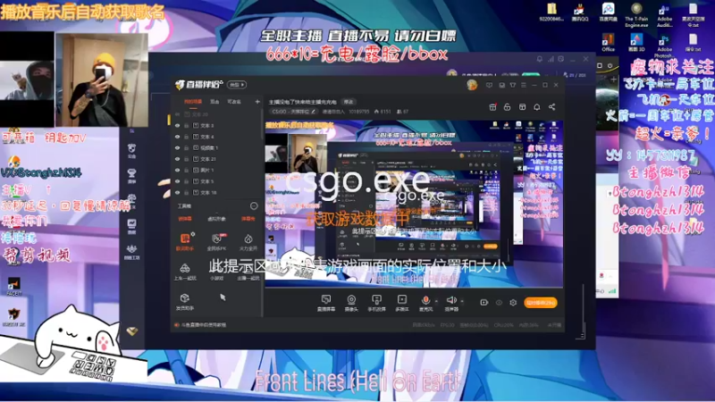The image size is (715, 402).
Task: Open Adobe Audition desktop shortcut
Action: 664,15
